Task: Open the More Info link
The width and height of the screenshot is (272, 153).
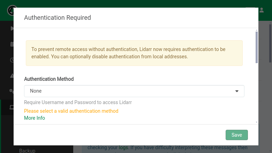Action: pyautogui.click(x=35, y=118)
